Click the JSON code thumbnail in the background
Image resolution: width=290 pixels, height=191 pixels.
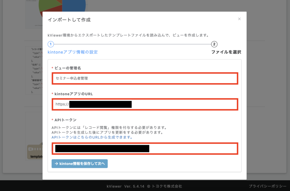34,70
